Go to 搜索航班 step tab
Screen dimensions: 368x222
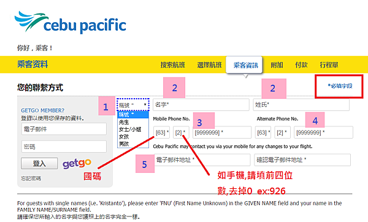173,65
